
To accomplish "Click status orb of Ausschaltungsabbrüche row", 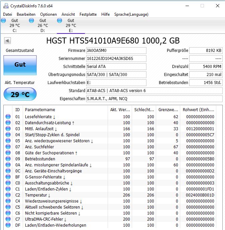I will (x=8, y=182).
